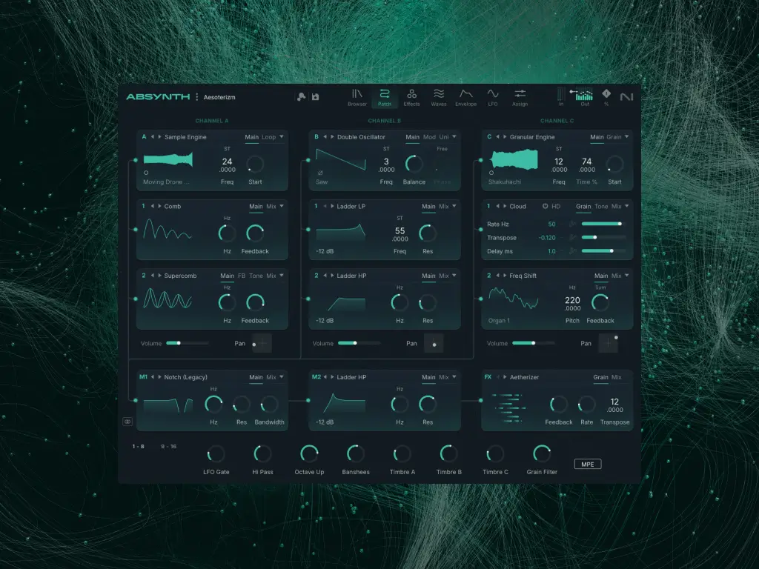
Task: Show macro knobs 9 - 16
Action: 169,447
